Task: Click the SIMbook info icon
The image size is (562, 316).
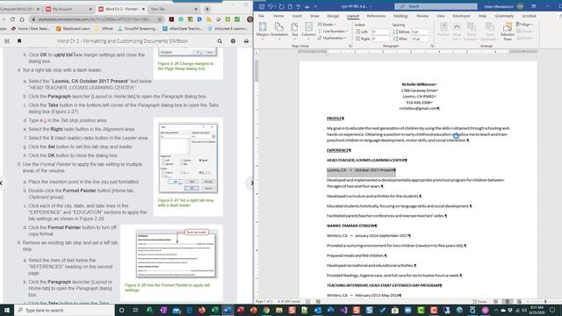Action: [x=233, y=41]
